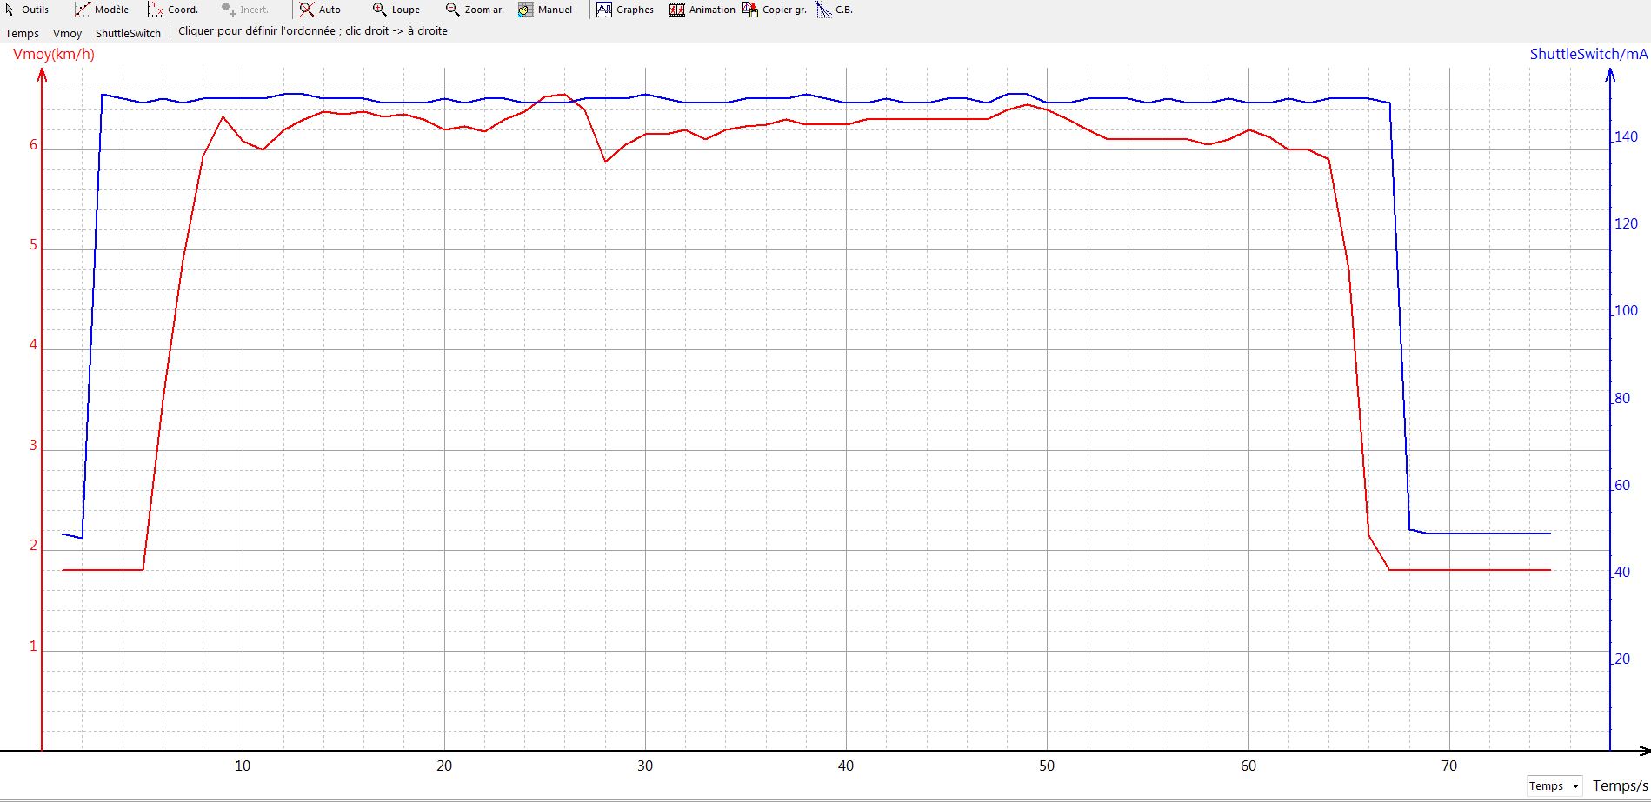Select Vmoy as the ordinate variable

coord(67,33)
